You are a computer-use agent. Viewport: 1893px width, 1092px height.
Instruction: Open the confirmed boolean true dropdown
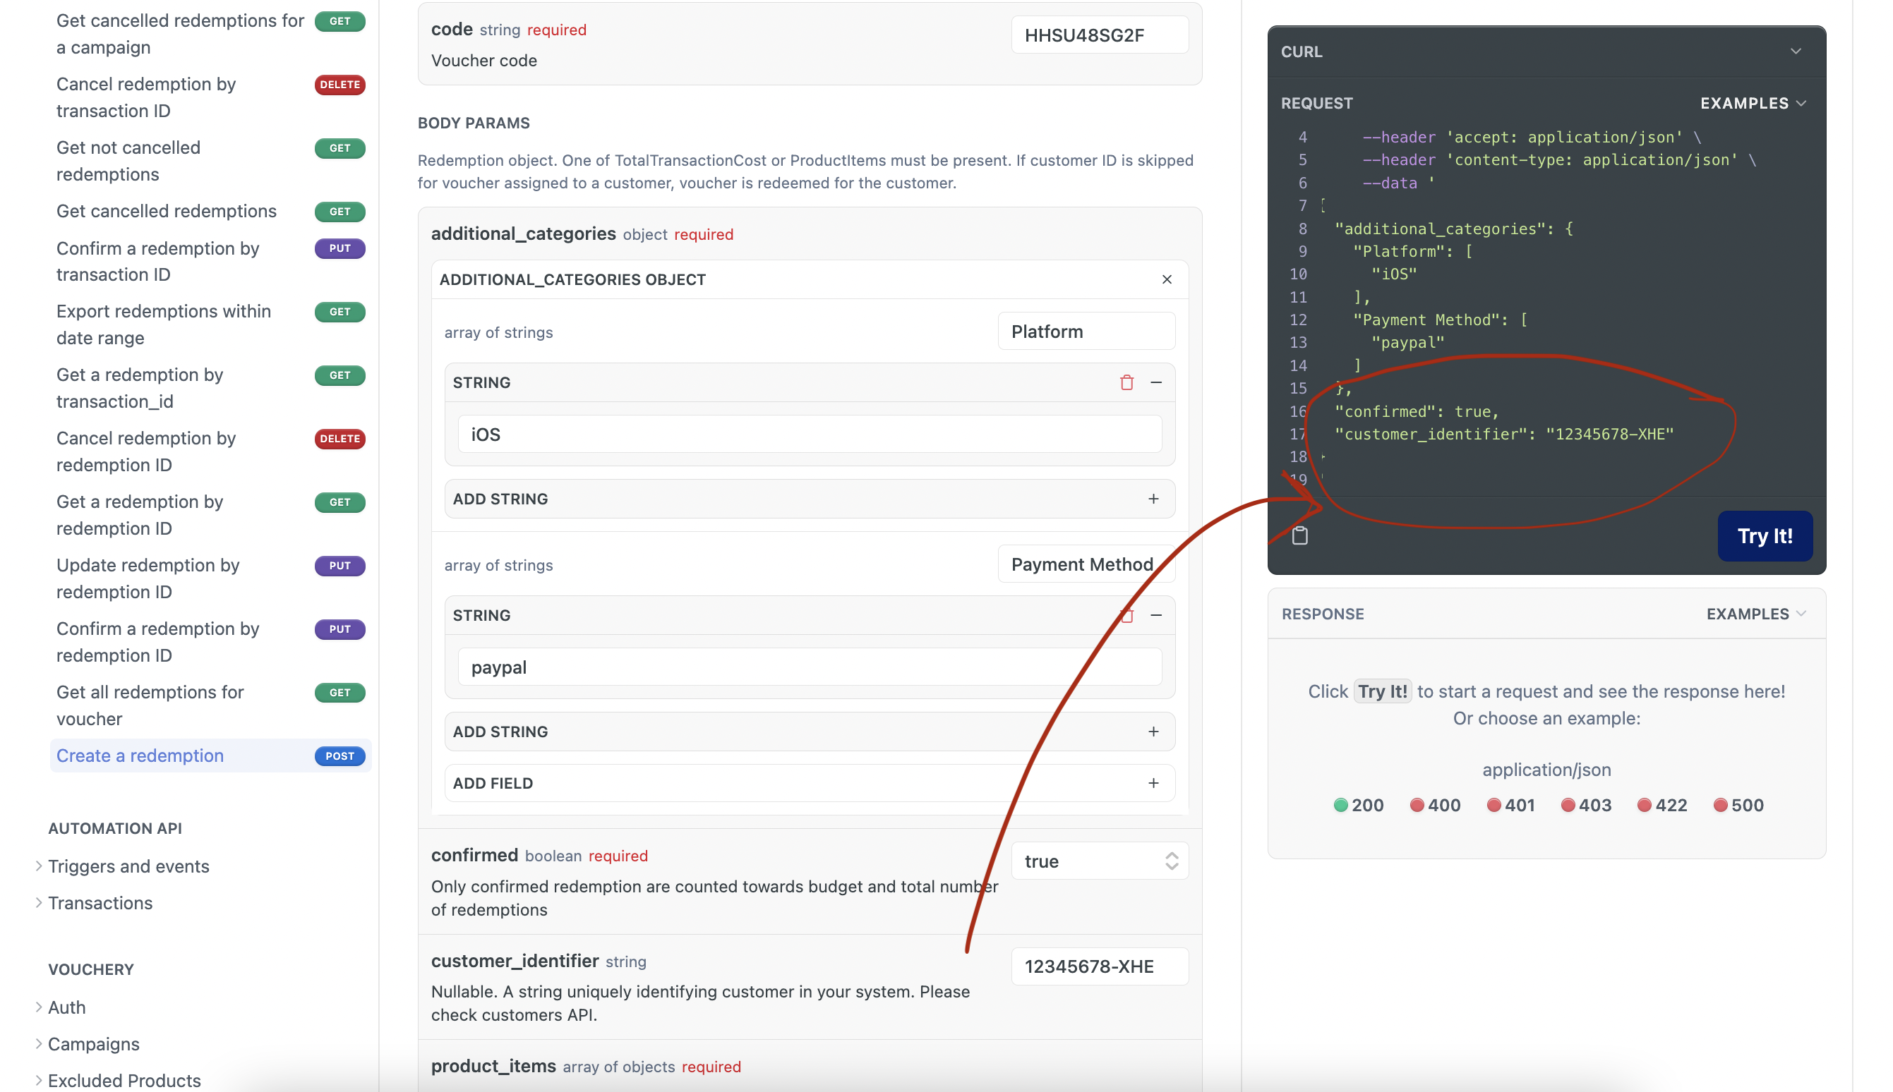[x=1099, y=861]
